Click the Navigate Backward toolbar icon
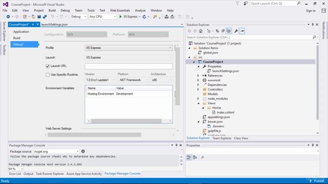 tap(8, 17)
